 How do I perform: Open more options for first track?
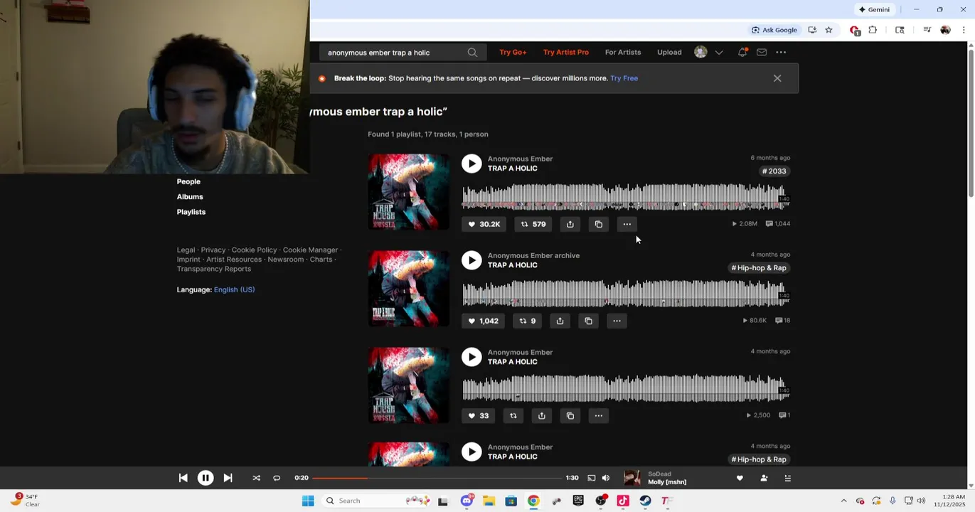click(627, 224)
